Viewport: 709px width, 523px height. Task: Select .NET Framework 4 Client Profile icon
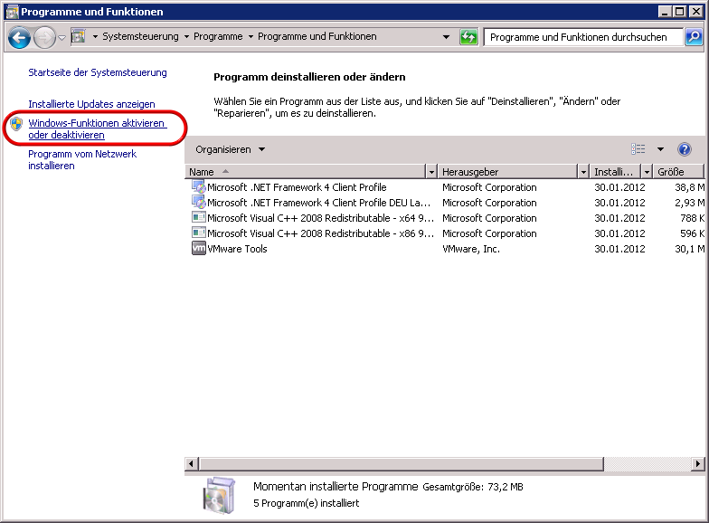[x=199, y=186]
